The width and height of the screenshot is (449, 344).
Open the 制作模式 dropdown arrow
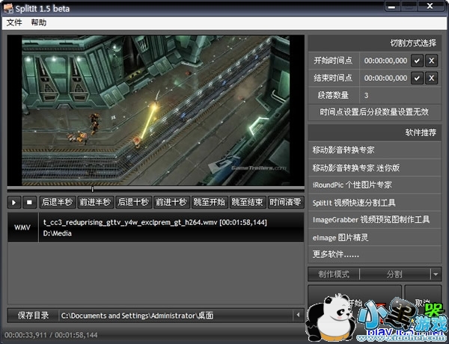436,274
